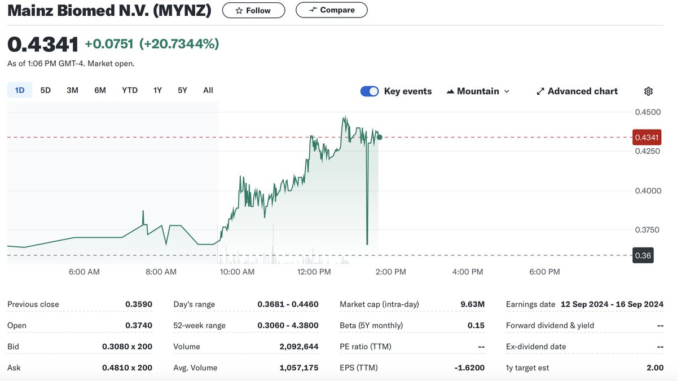Image resolution: width=677 pixels, height=381 pixels.
Task: Click the Earnings date 12 Sep 2024 - 16 Sep 2024
Action: (x=612, y=304)
